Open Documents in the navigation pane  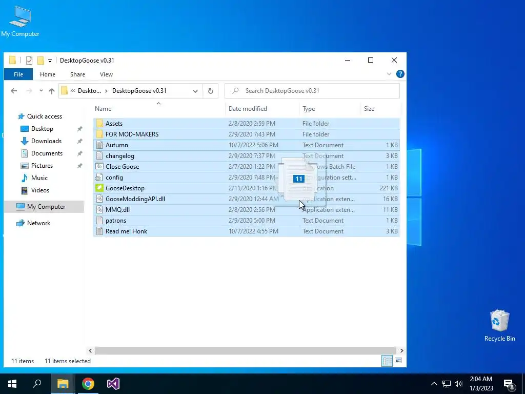pos(42,153)
